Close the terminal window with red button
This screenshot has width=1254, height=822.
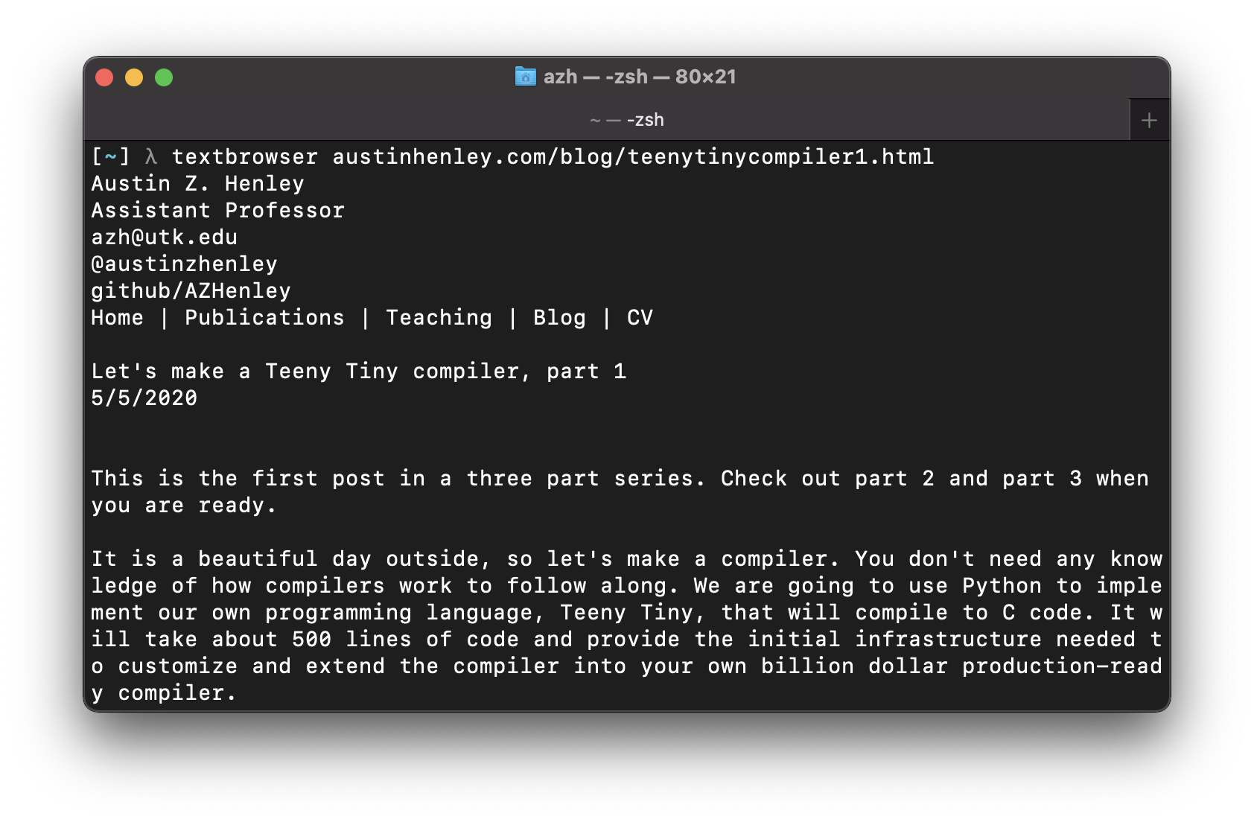pyautogui.click(x=104, y=77)
